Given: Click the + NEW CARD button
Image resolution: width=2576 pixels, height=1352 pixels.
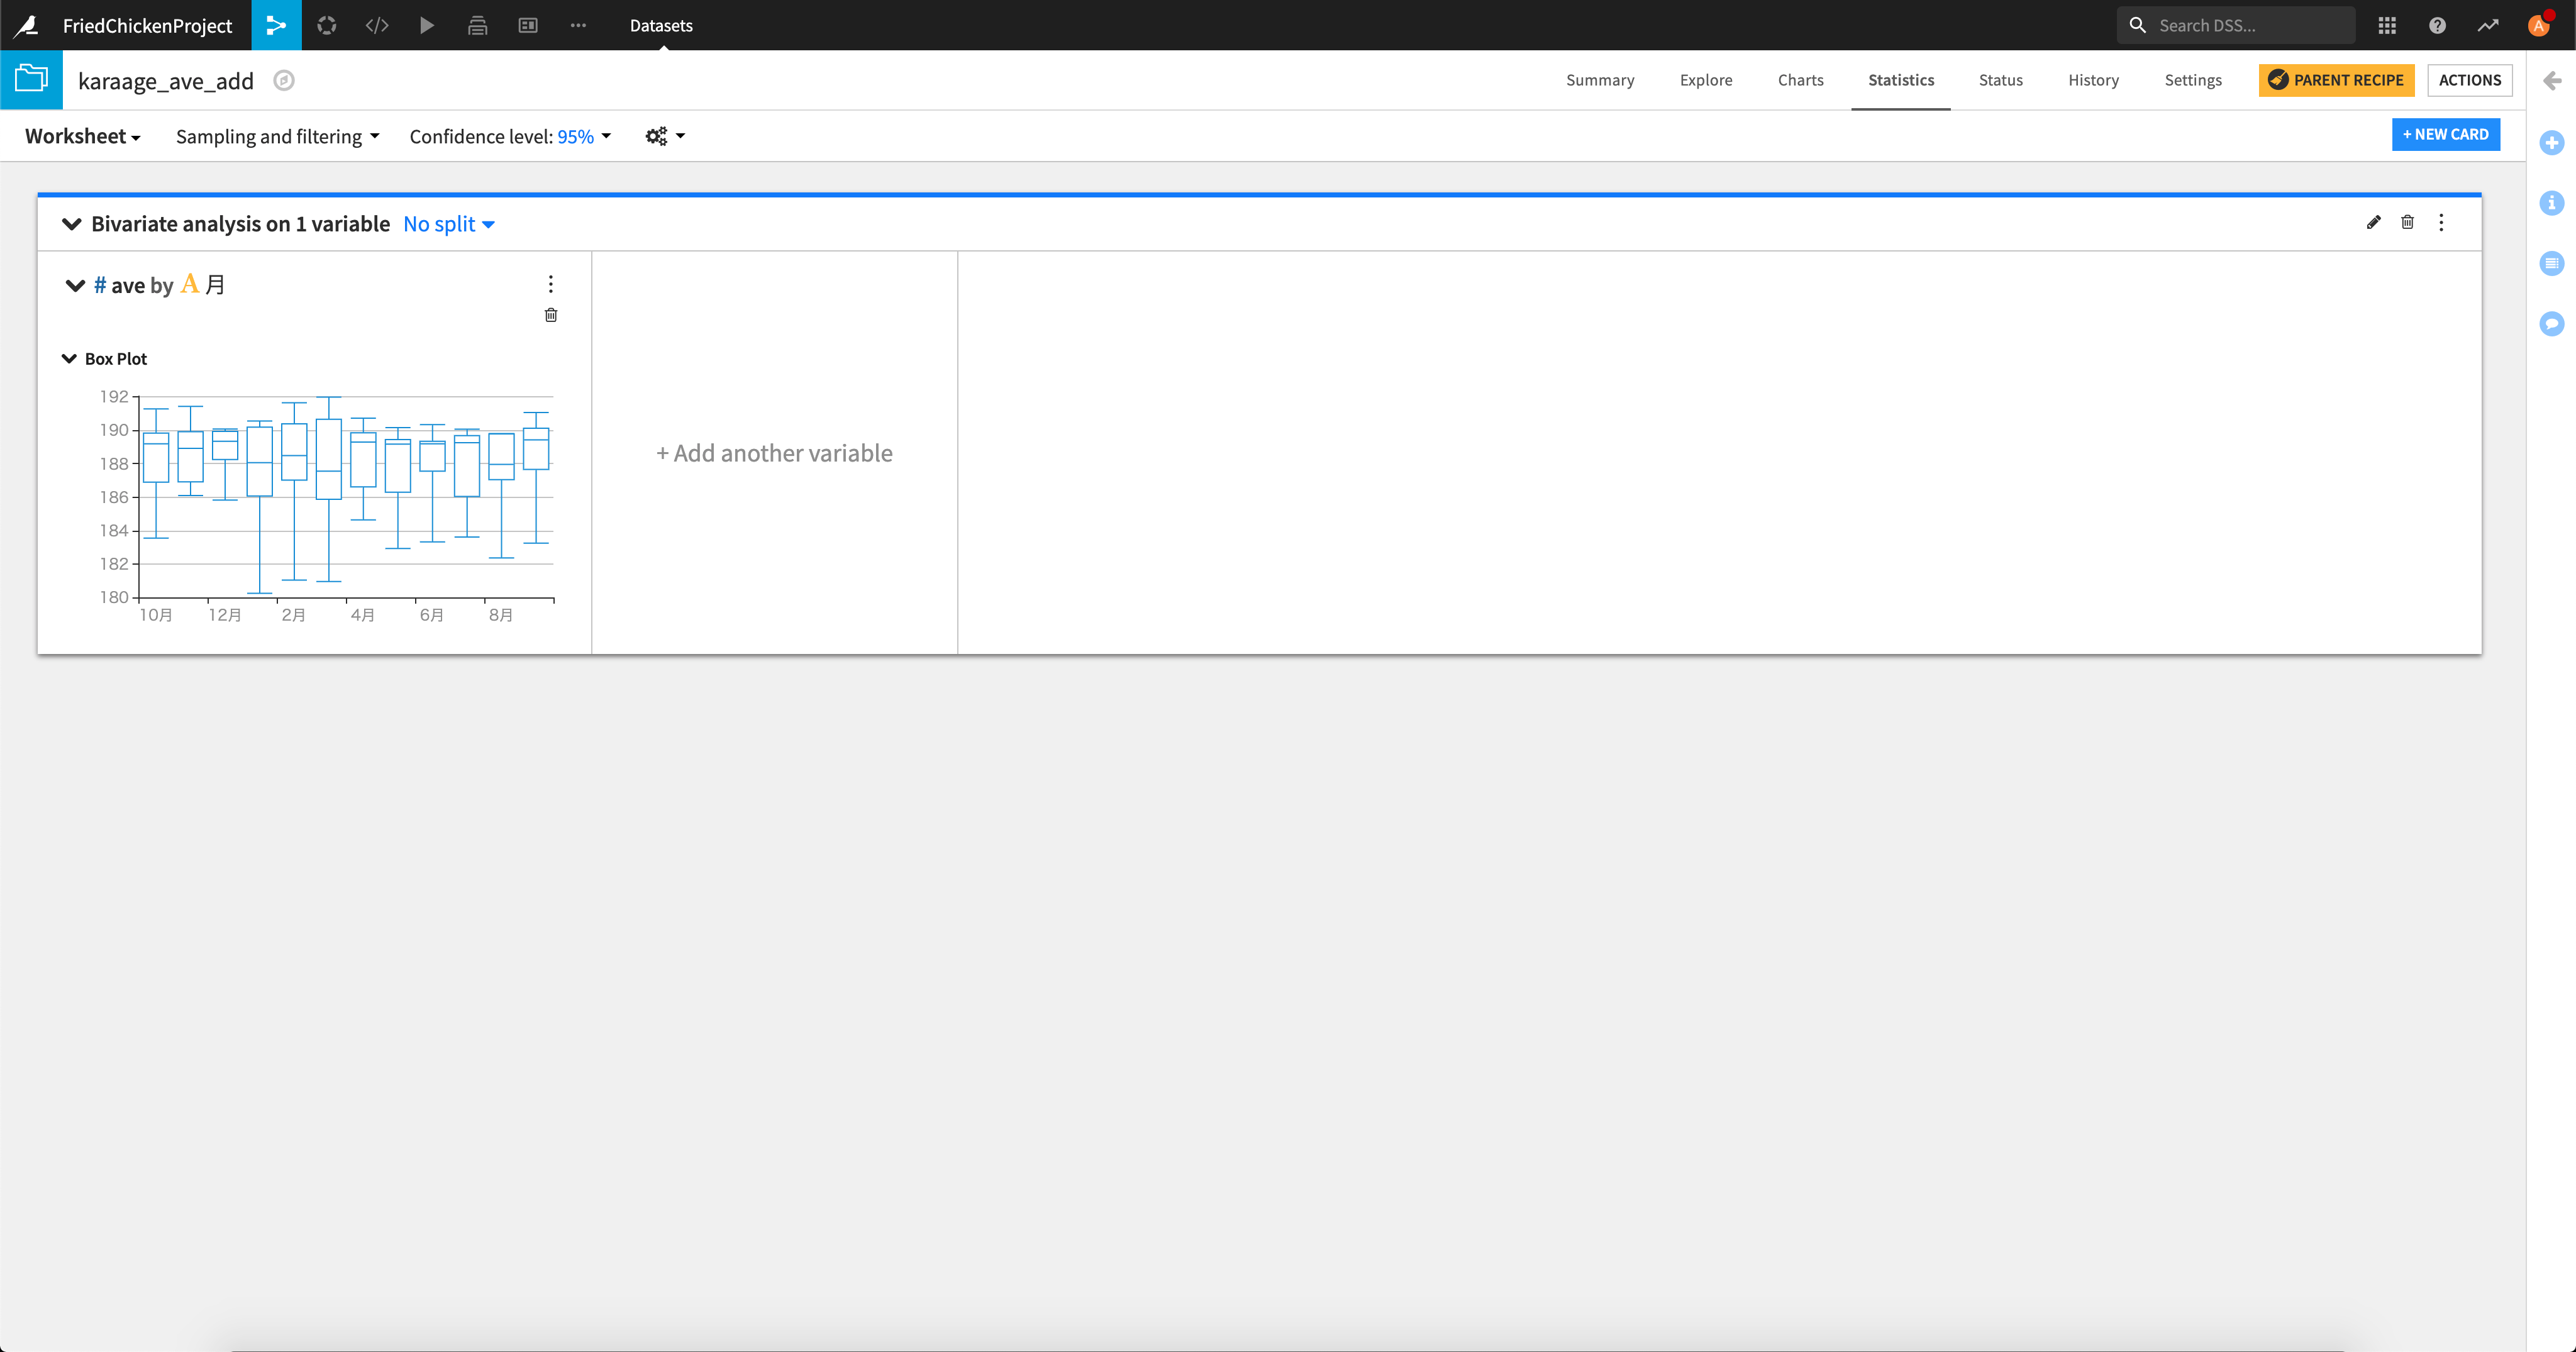Looking at the screenshot, I should [2445, 134].
